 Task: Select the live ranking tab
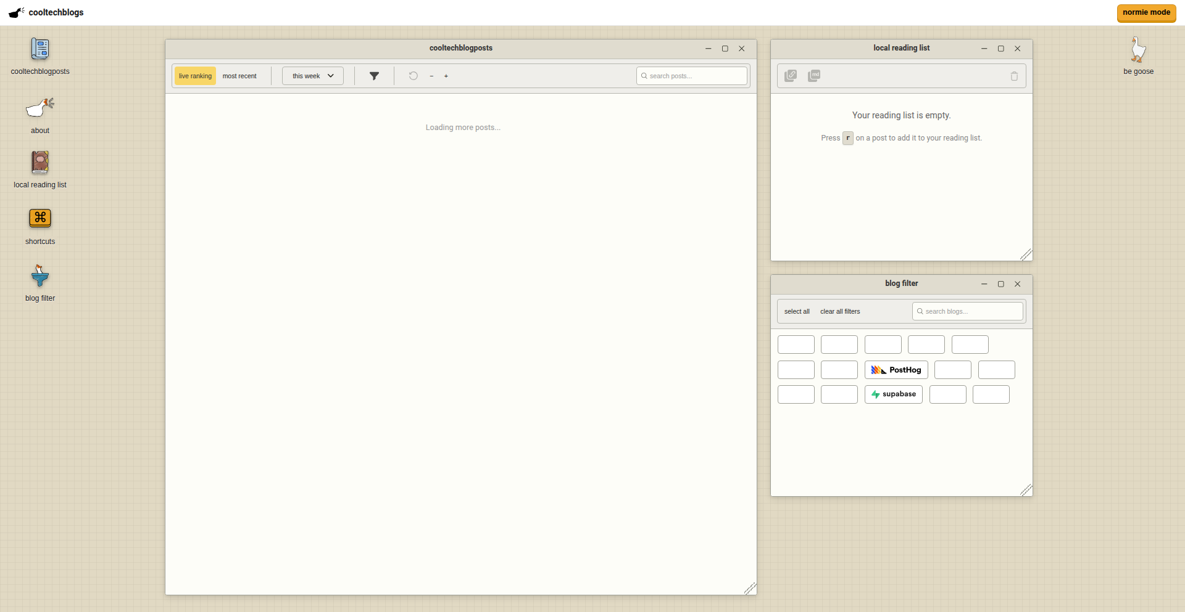click(194, 76)
